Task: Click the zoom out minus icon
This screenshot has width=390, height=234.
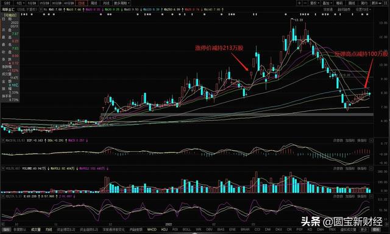Action: [x=305, y=3]
